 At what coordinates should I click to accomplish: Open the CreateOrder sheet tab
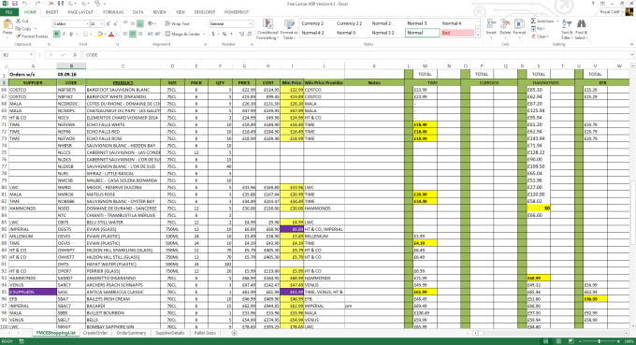click(x=95, y=333)
